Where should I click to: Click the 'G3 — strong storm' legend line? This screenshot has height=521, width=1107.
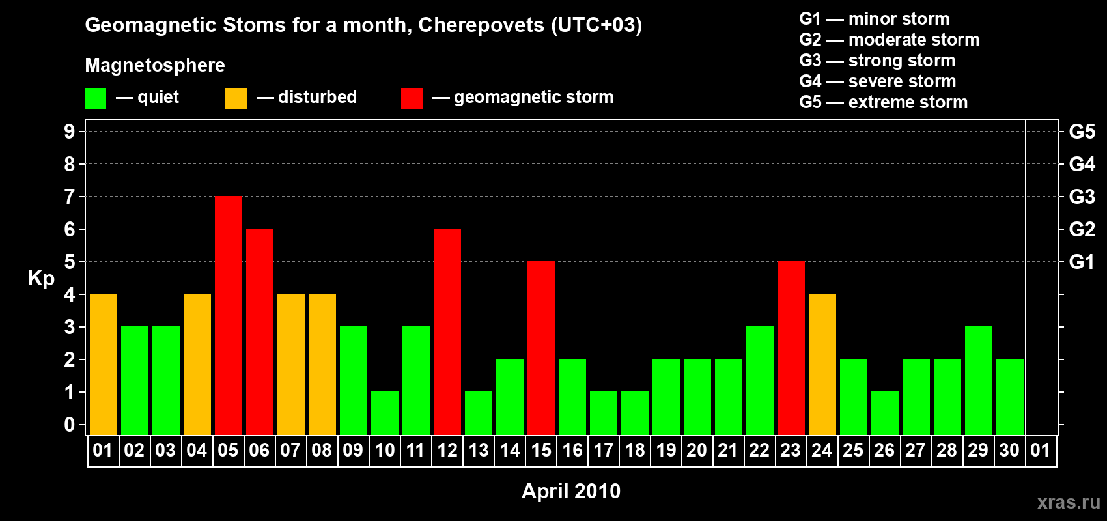click(877, 61)
